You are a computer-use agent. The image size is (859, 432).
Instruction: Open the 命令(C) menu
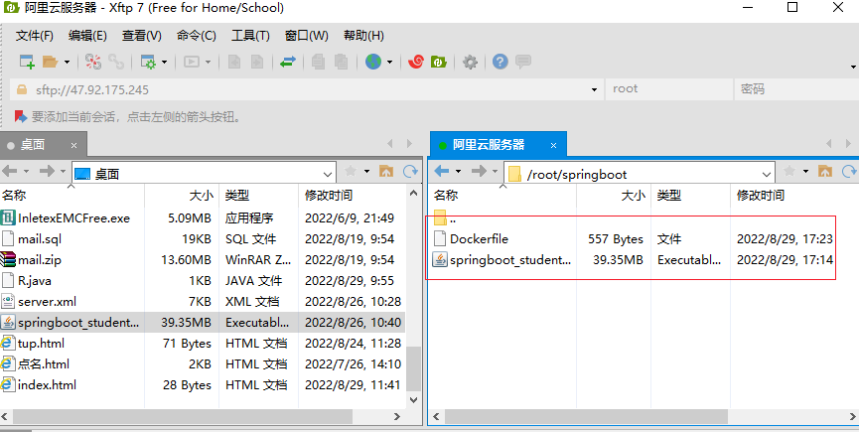point(196,36)
